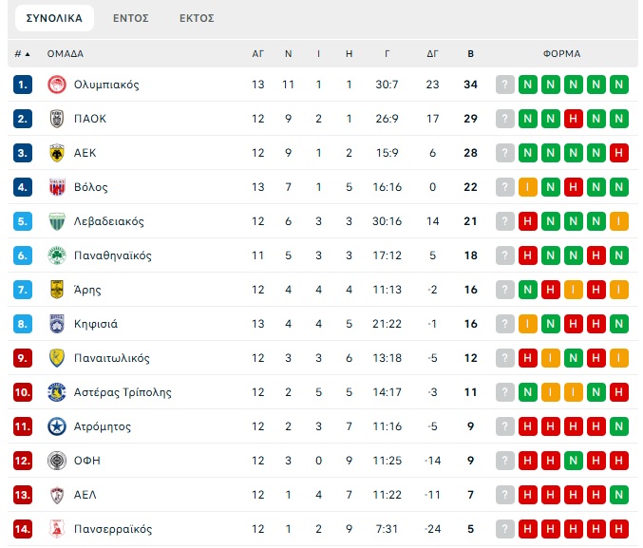Viewport: 643px width, 548px height.
Task: Switch to the ΕΝΤΟΣ home tab
Action: click(x=130, y=18)
